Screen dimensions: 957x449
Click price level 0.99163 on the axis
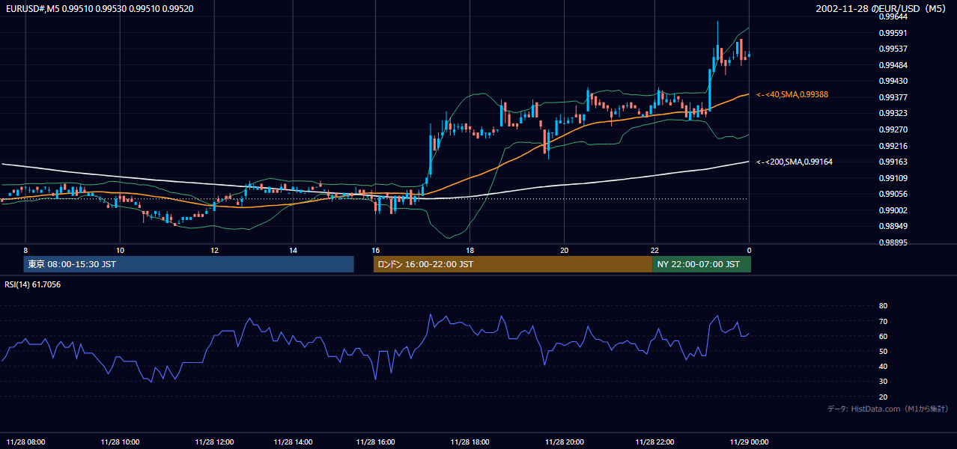tap(893, 162)
